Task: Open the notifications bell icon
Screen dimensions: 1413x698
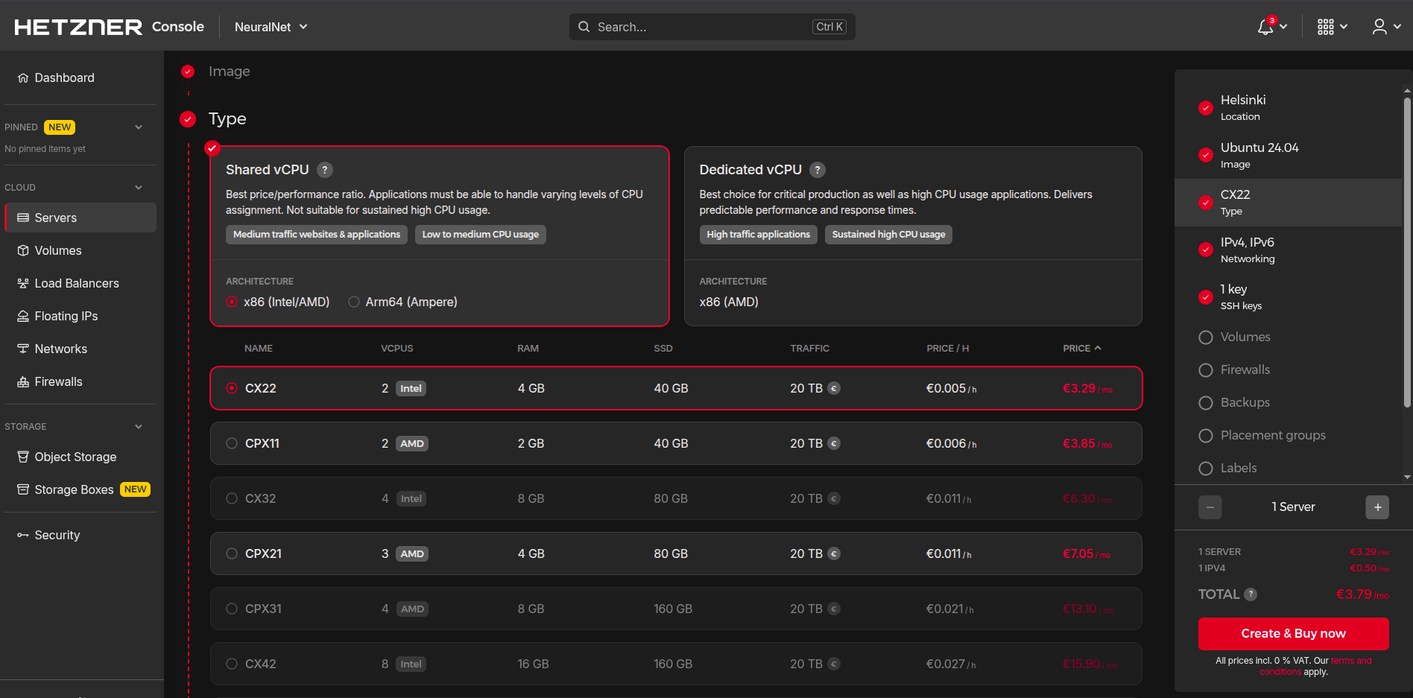Action: (x=1265, y=27)
